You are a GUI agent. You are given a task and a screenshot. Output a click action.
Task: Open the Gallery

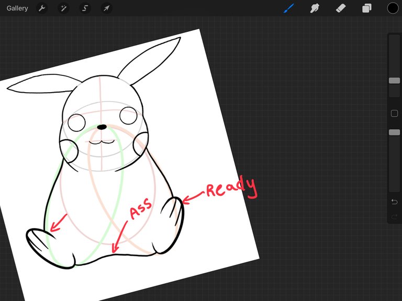pos(17,8)
